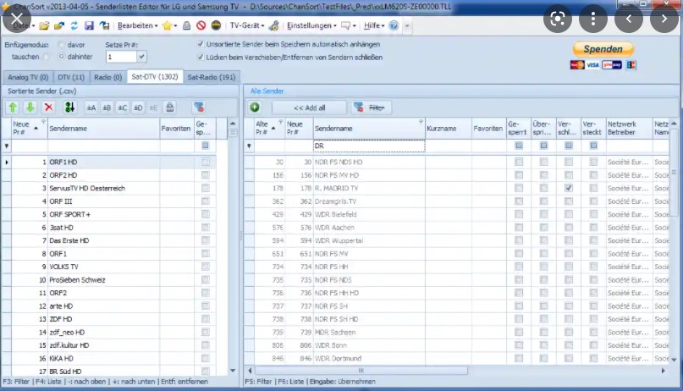The image size is (683, 391).
Task: Open the Bearbeiten dropdown menu
Action: click(x=138, y=25)
